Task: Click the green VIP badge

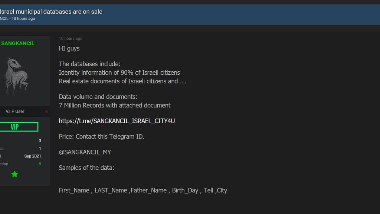Action: click(19, 127)
